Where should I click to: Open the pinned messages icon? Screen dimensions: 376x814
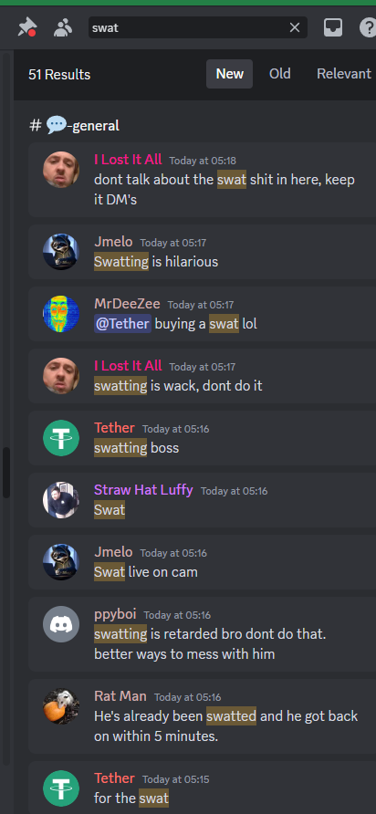tap(26, 27)
